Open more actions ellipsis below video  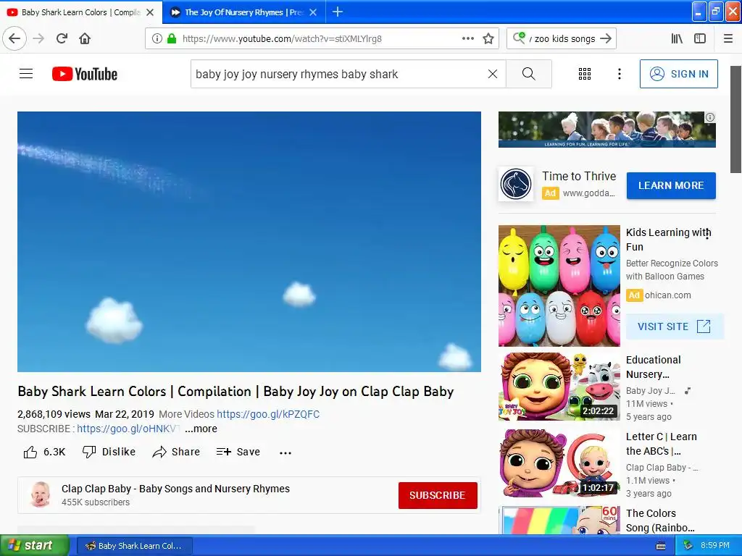285,452
